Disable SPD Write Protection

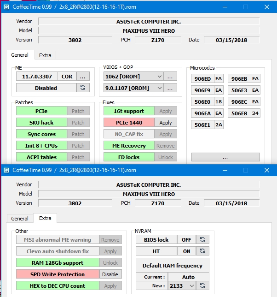110,274
